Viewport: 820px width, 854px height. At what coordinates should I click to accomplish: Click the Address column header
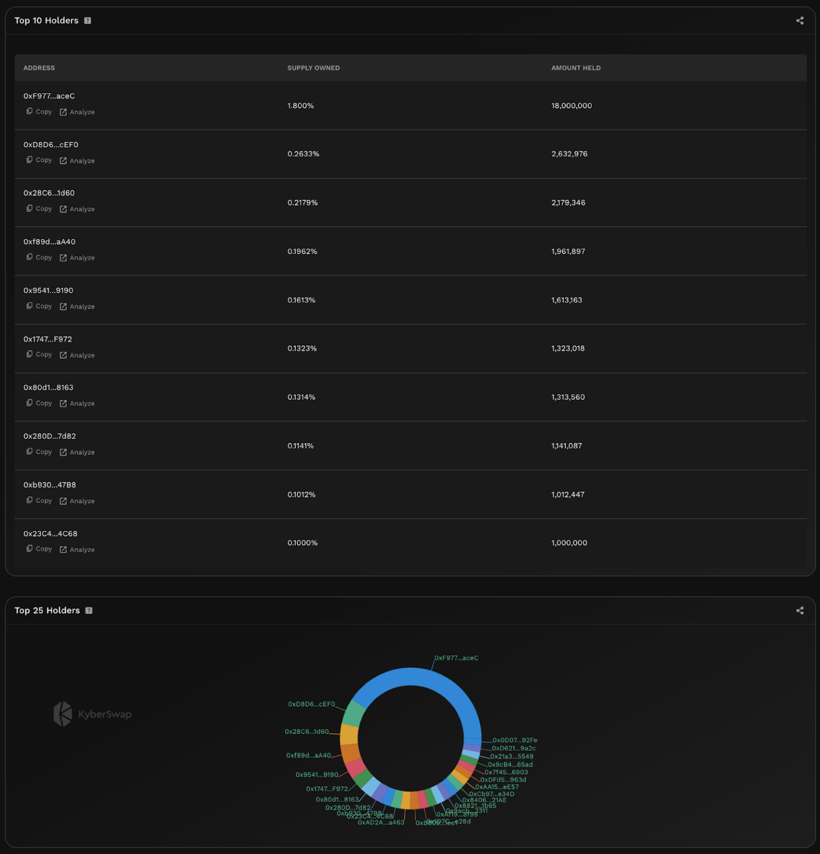[x=39, y=68]
